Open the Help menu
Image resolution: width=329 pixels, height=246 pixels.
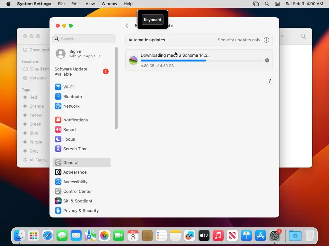(128, 4)
